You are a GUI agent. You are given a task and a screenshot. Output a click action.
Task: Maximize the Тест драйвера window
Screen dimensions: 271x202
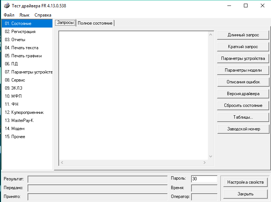point(246,6)
